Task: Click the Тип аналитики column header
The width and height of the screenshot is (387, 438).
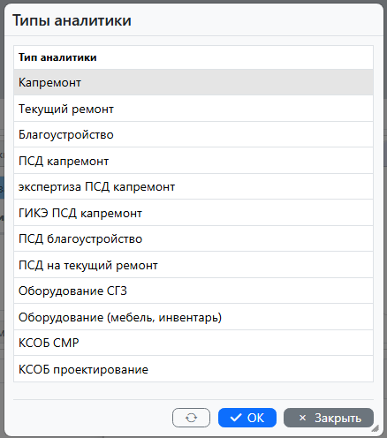Action: 57,57
